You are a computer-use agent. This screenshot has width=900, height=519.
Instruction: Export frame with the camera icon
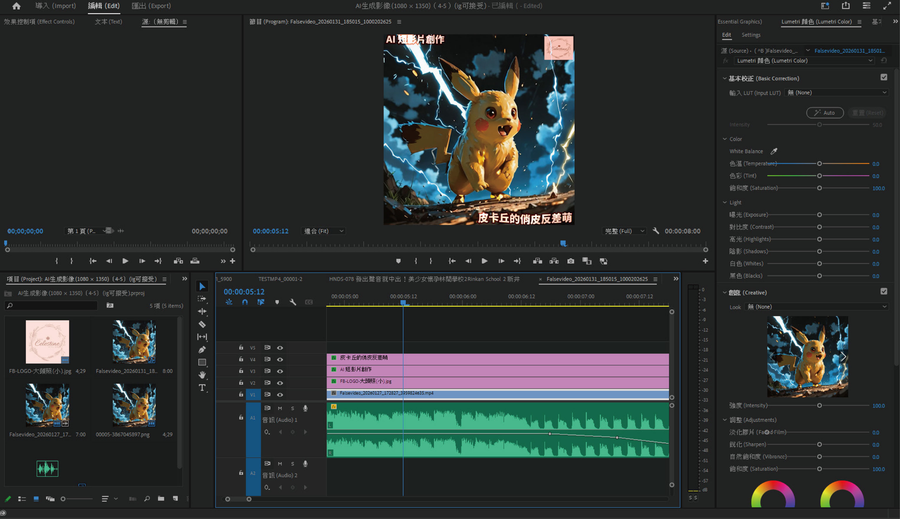coord(571,261)
